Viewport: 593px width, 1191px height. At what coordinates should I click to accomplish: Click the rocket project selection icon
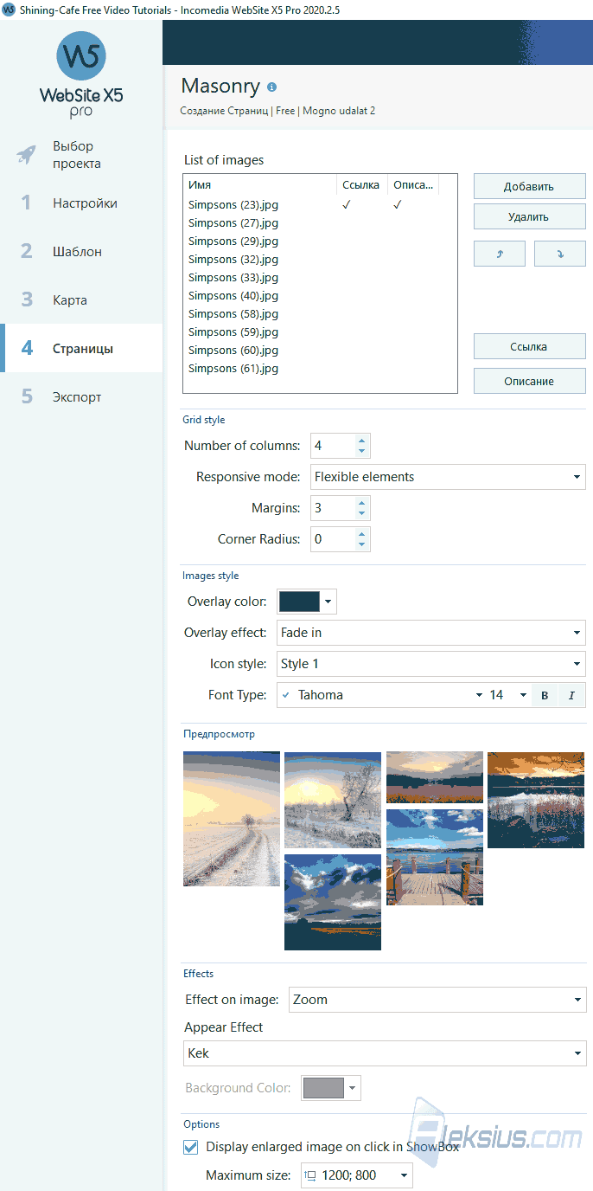click(26, 155)
